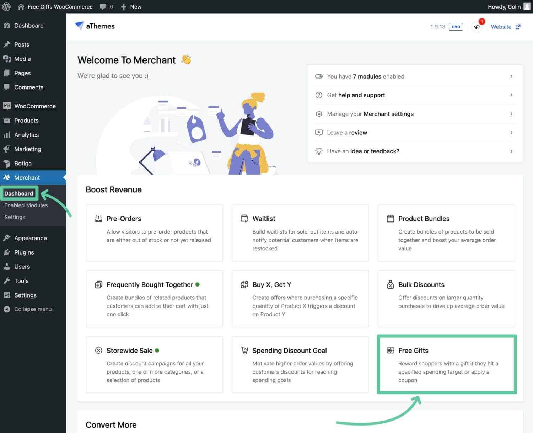Click the WordPress logo icon
533x433 pixels.
tap(6, 6)
